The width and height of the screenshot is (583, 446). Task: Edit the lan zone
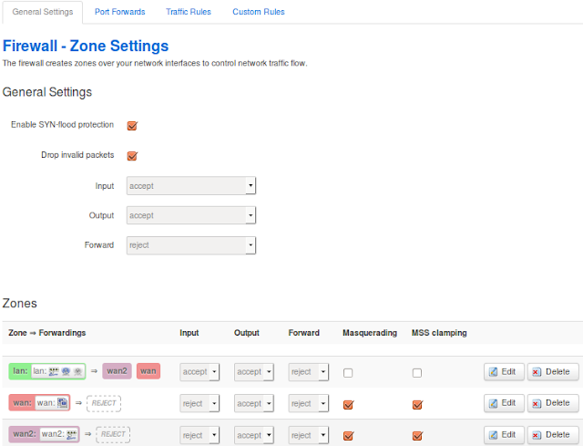click(x=504, y=372)
